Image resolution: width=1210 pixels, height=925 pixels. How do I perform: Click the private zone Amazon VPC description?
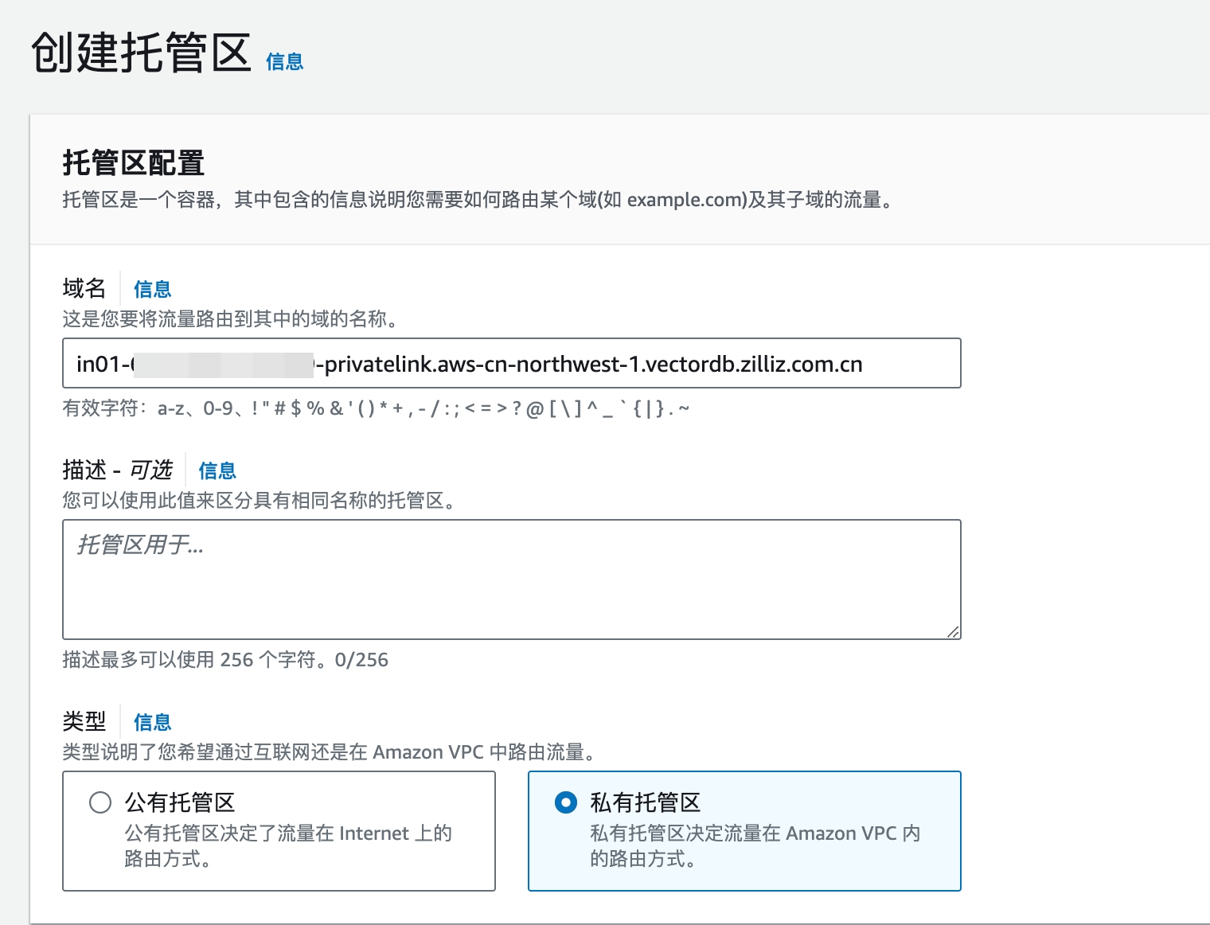(754, 845)
